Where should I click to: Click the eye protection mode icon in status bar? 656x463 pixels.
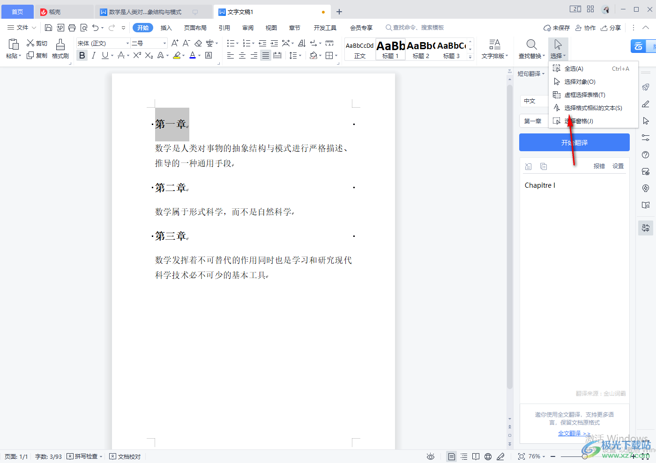(x=431, y=456)
